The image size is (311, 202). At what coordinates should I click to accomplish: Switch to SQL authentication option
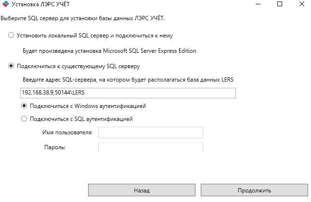pos(24,119)
